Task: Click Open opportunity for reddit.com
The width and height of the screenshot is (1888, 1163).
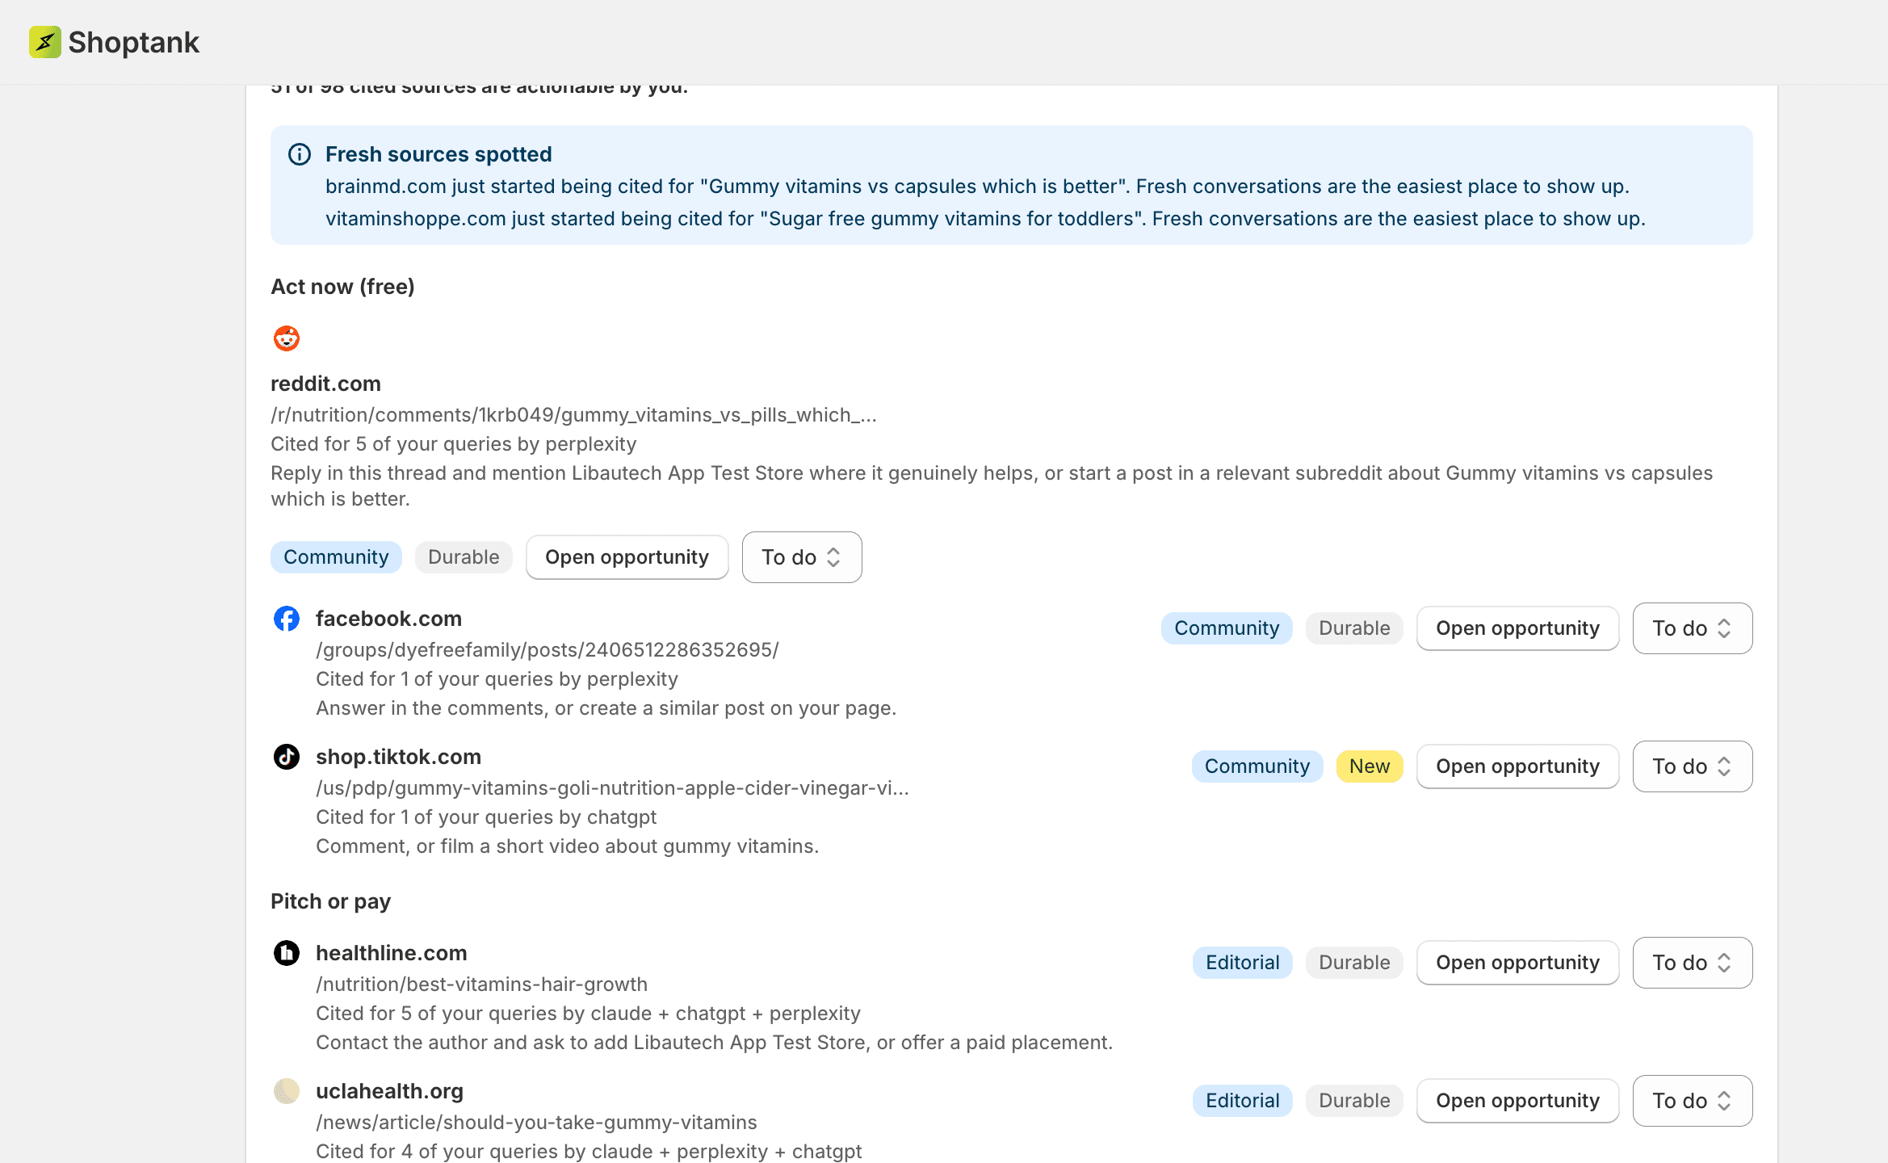Action: pos(627,557)
